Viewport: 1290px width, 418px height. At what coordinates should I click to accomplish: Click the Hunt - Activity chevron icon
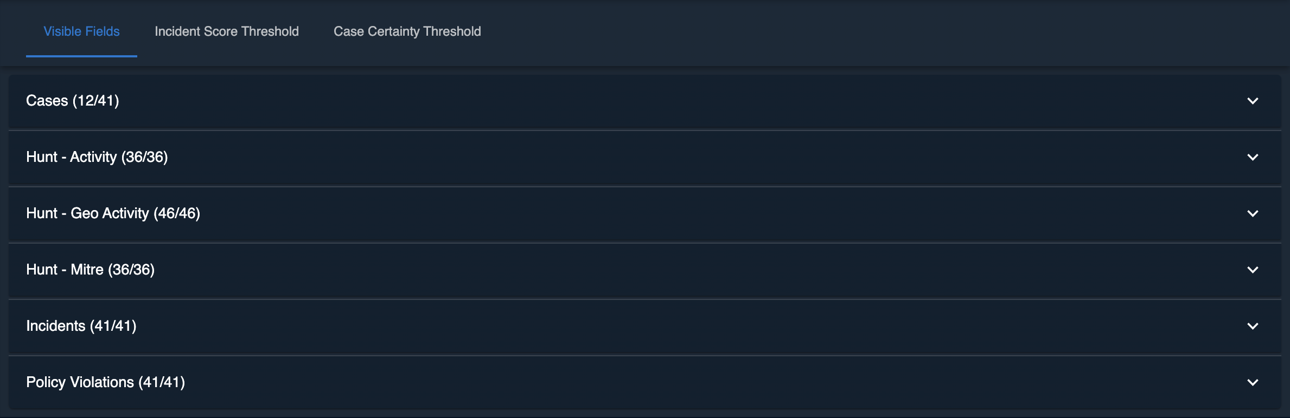pos(1253,158)
